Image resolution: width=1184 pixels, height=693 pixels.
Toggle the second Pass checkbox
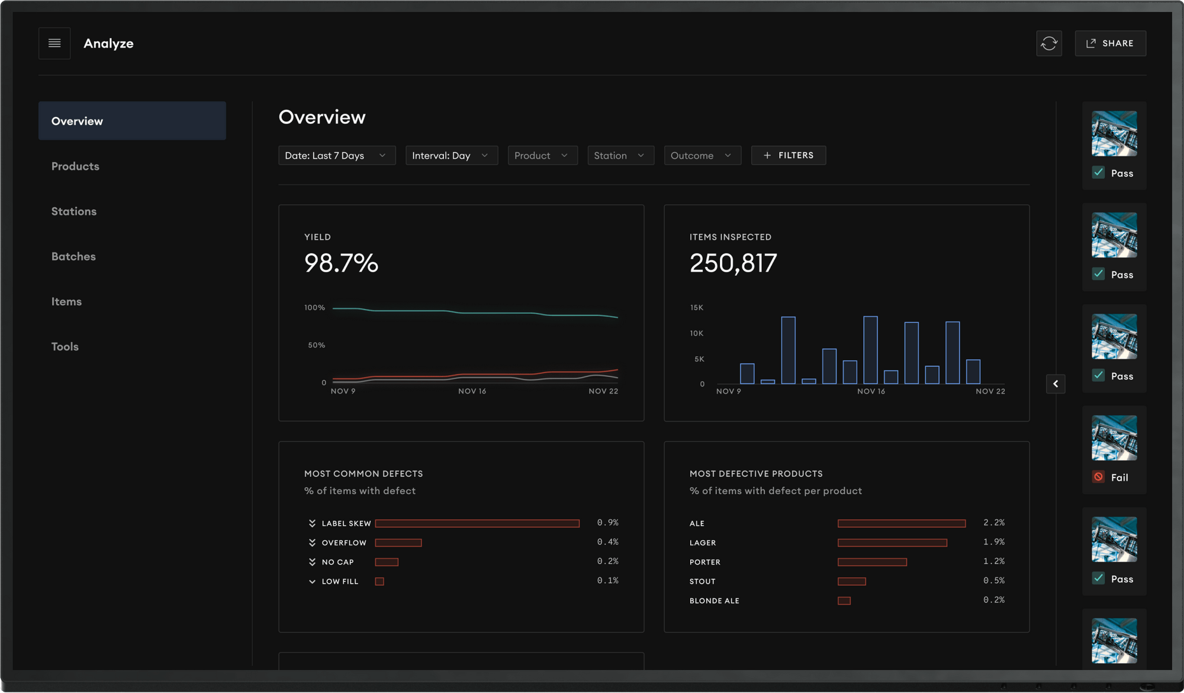coord(1098,274)
